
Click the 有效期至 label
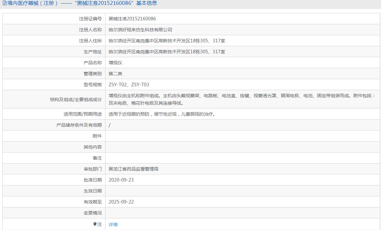(x=93, y=202)
